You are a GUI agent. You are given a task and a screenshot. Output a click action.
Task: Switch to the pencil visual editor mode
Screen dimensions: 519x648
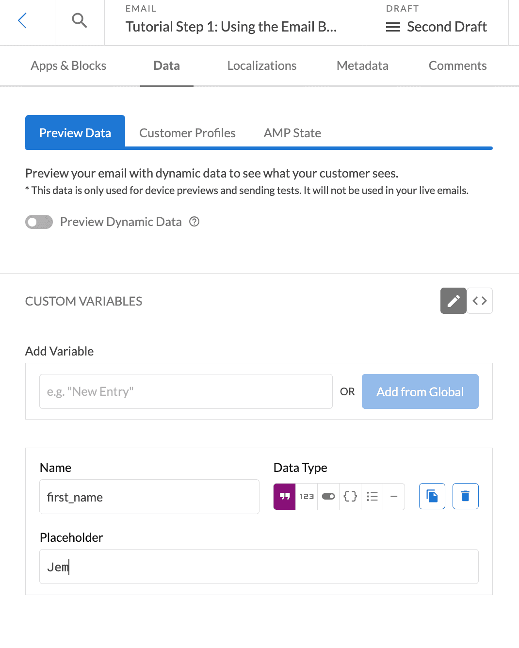pyautogui.click(x=454, y=301)
